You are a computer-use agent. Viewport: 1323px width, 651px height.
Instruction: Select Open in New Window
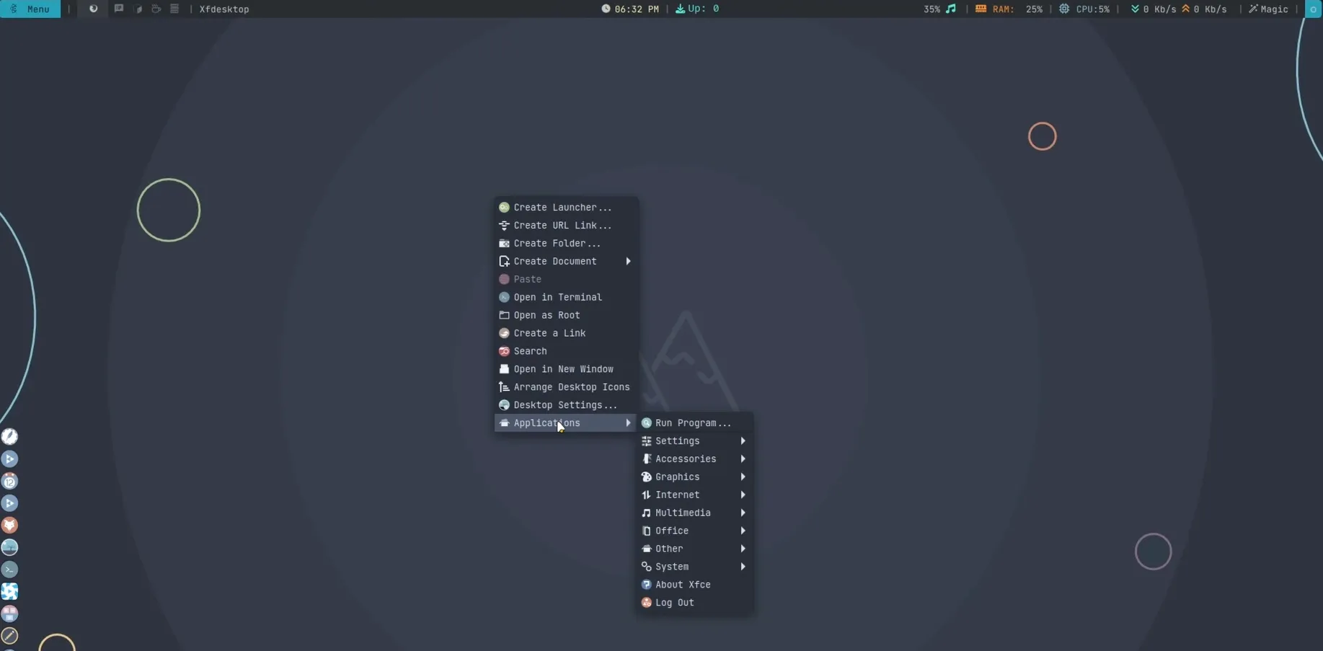point(566,369)
